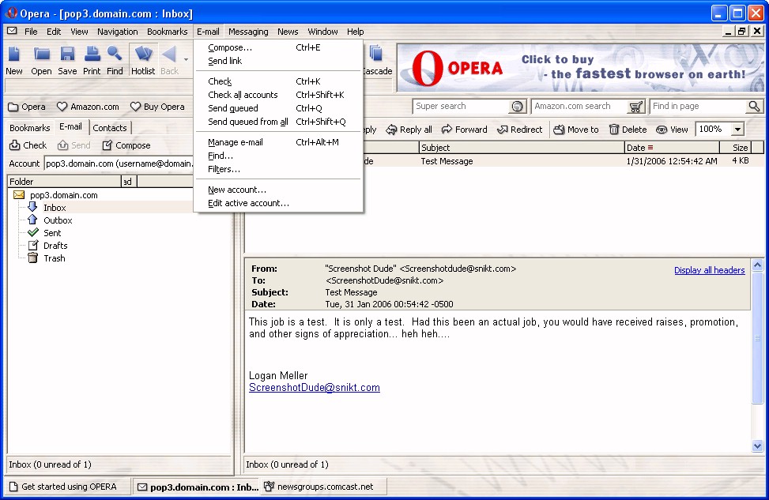The height and width of the screenshot is (500, 769).
Task: Choose Check all accounts menu entry
Action: pos(278,95)
